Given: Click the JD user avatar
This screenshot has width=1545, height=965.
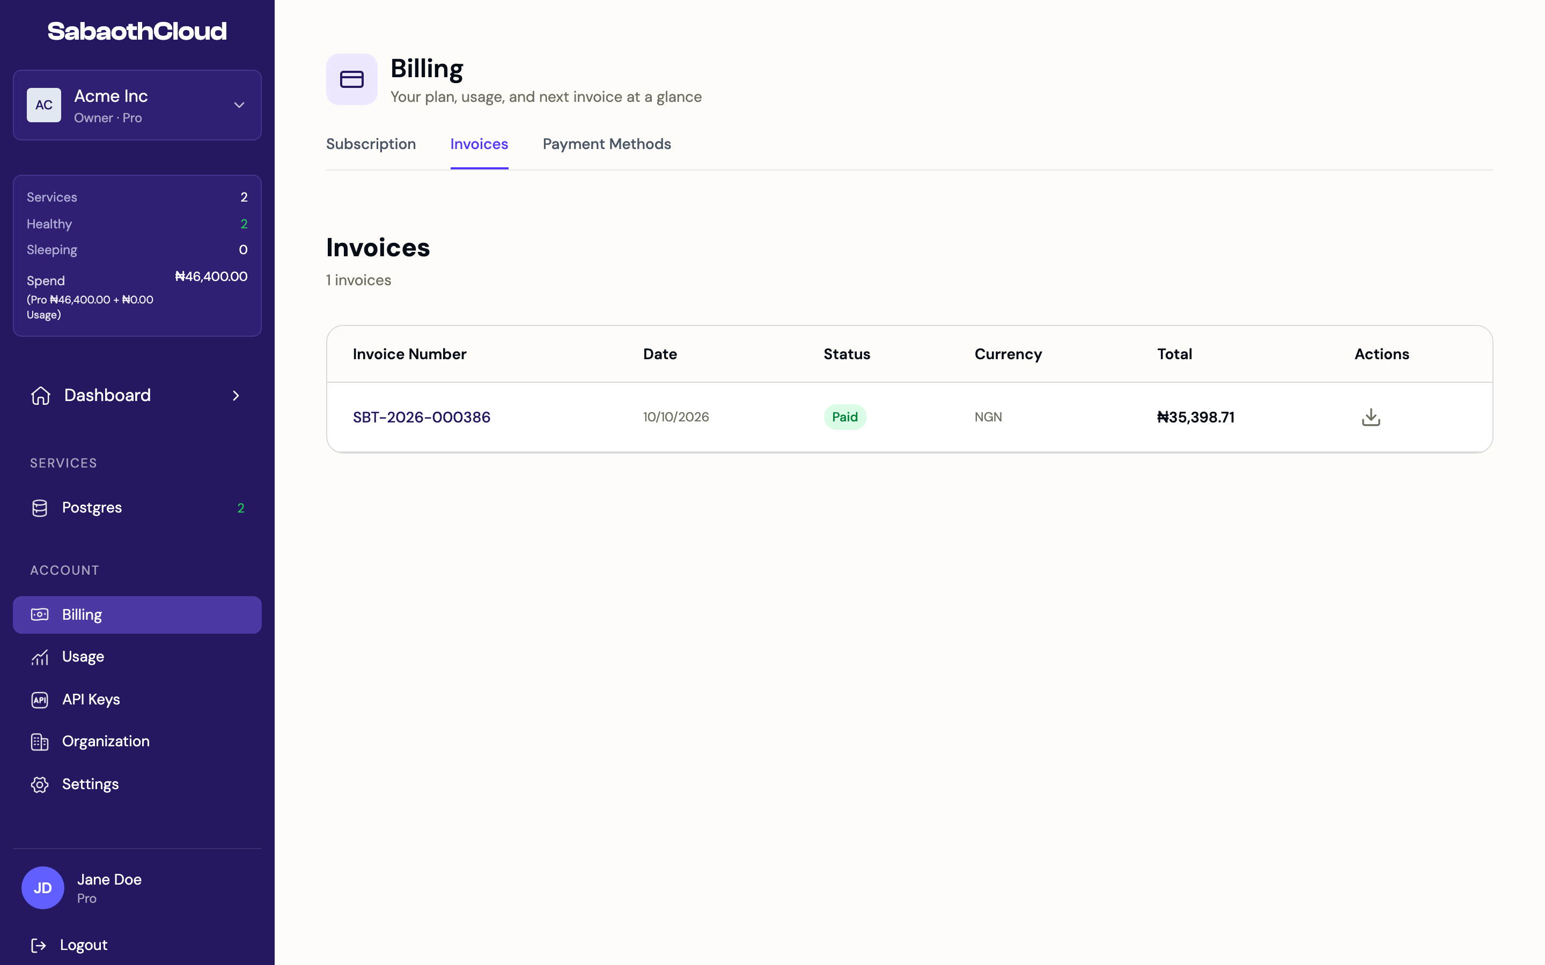Looking at the screenshot, I should click(x=43, y=888).
